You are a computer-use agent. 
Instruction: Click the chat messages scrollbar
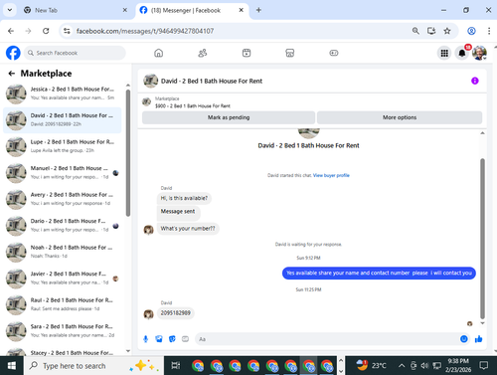click(x=482, y=239)
